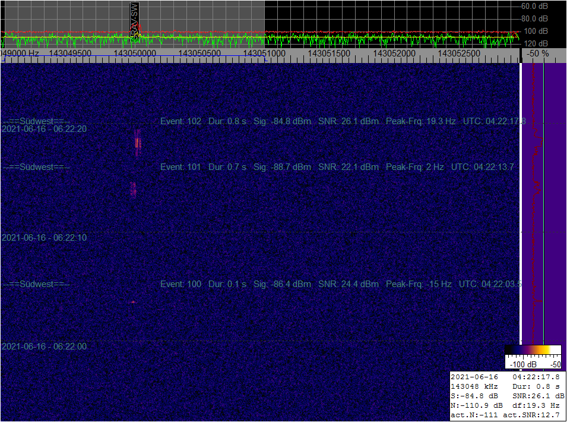Click df:19.3 Hz value in info box
The width and height of the screenshot is (567, 422).
pos(536,405)
